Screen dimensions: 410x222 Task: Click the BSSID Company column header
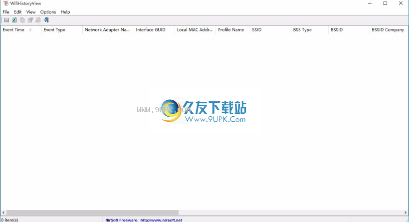(x=389, y=30)
